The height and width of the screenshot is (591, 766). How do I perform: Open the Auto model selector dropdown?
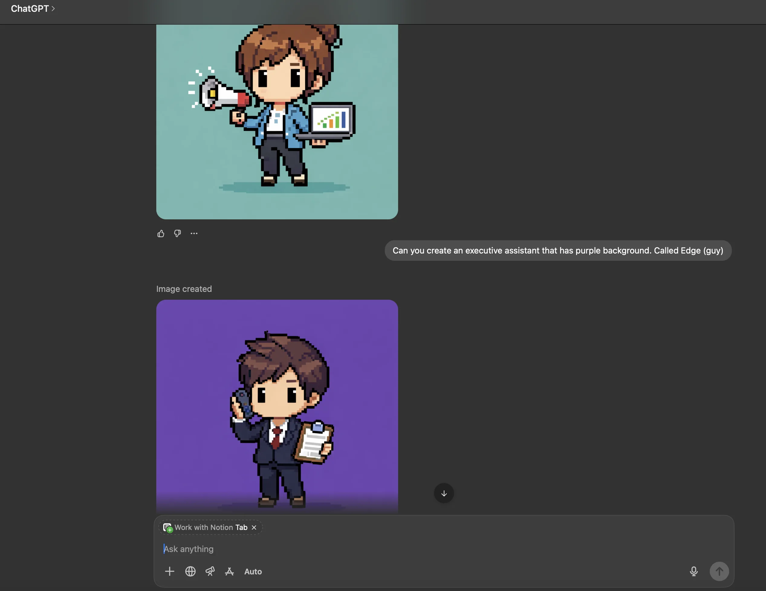[253, 572]
